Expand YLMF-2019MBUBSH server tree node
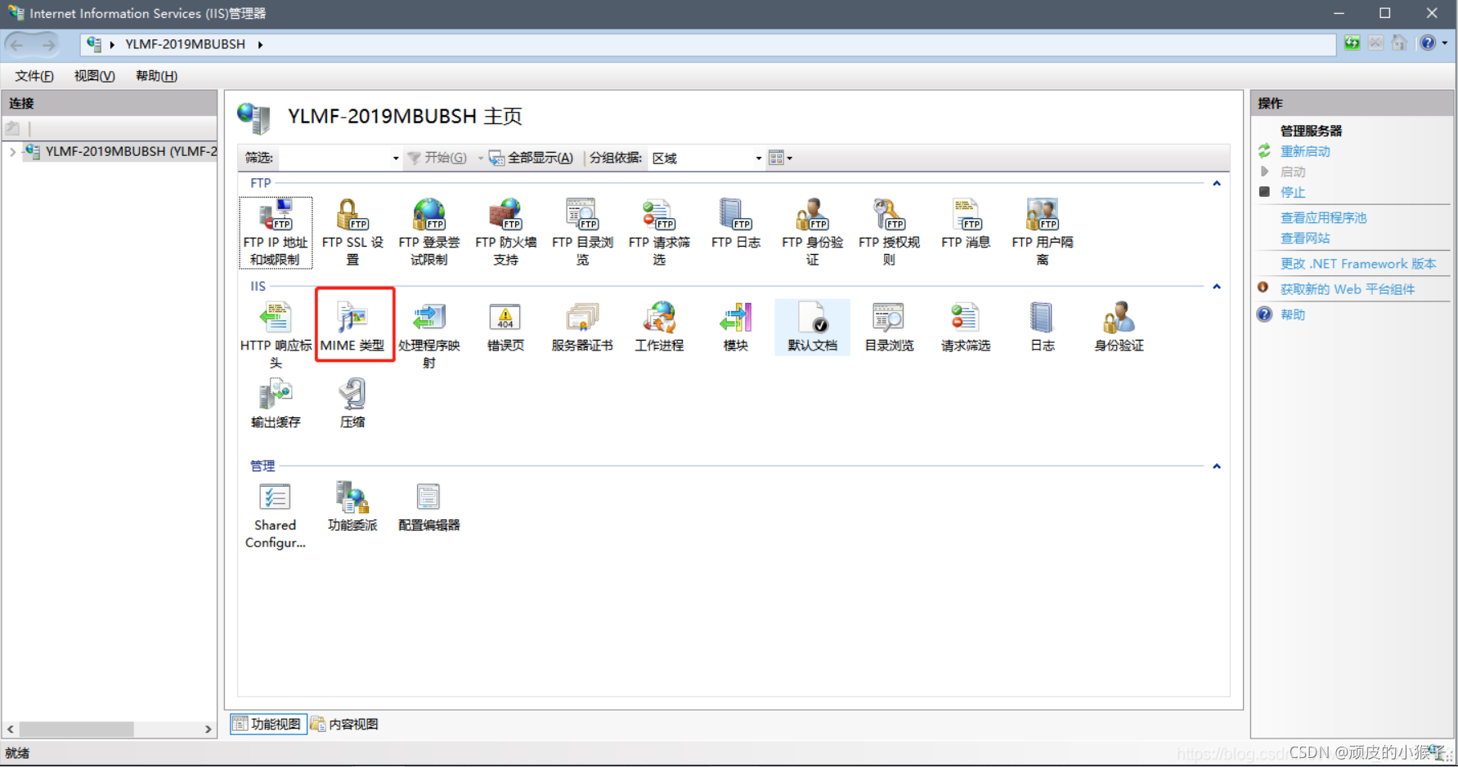This screenshot has width=1458, height=767. pyautogui.click(x=12, y=152)
